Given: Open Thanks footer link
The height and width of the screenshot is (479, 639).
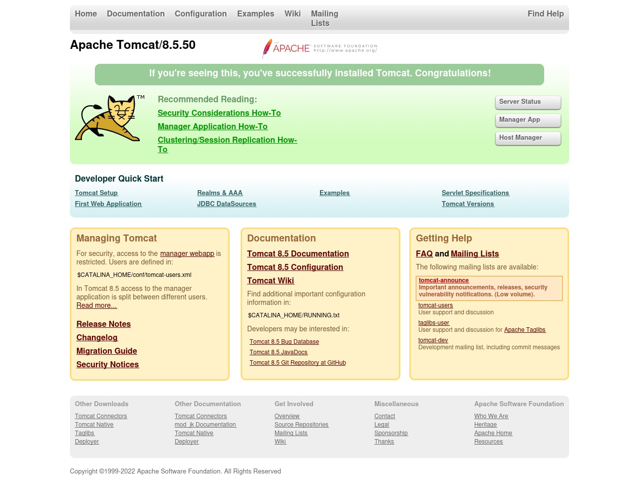Looking at the screenshot, I should 384,442.
